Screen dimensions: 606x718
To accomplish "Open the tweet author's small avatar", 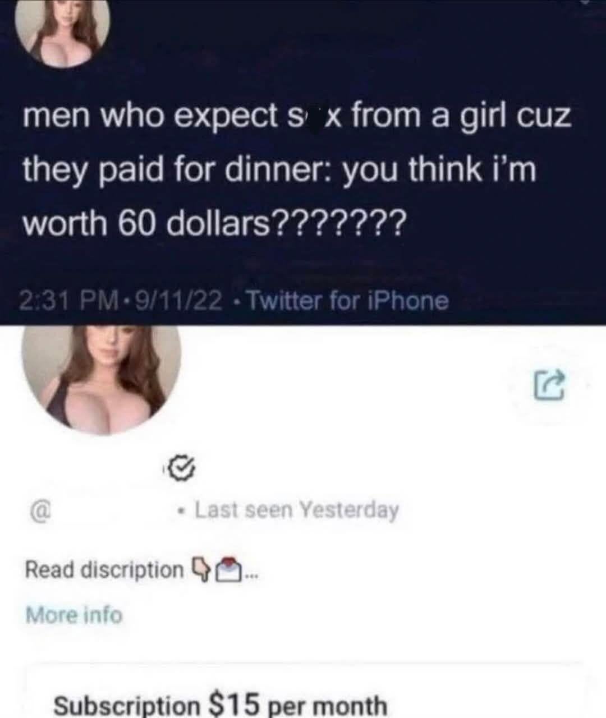I will tap(63, 31).
